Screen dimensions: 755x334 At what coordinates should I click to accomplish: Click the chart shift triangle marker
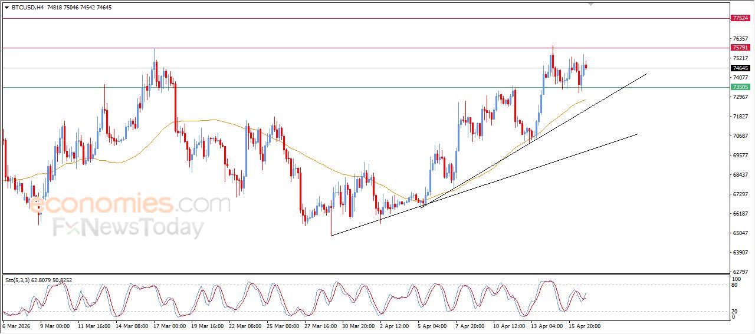pyautogui.click(x=591, y=4)
